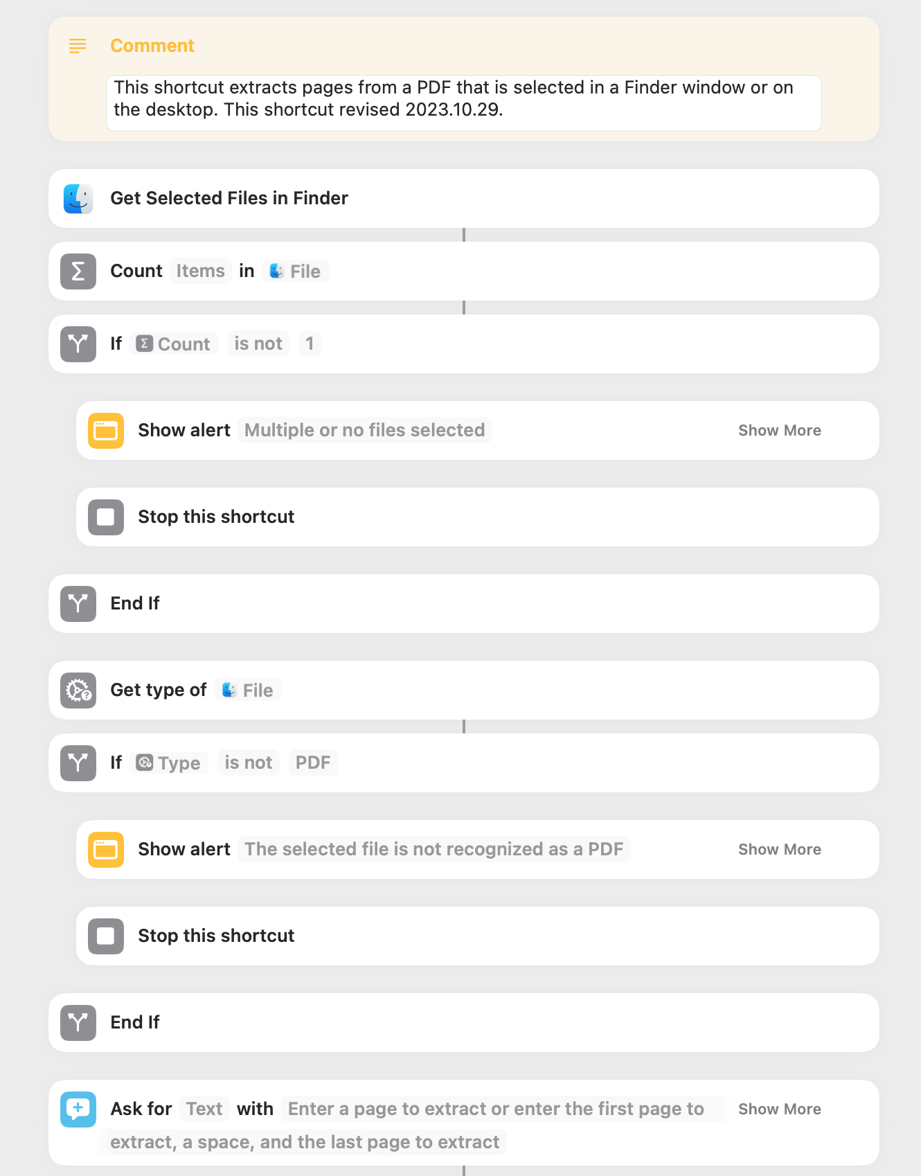Open the Items dropdown in Count action
The height and width of the screenshot is (1176, 921).
click(200, 271)
